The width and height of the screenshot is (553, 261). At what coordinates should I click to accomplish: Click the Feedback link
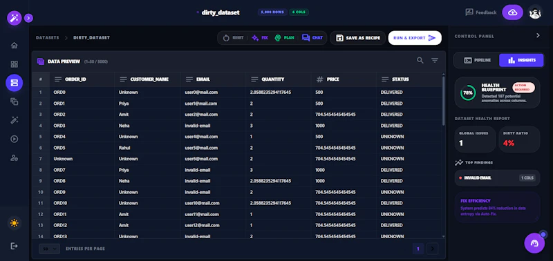pyautogui.click(x=481, y=12)
